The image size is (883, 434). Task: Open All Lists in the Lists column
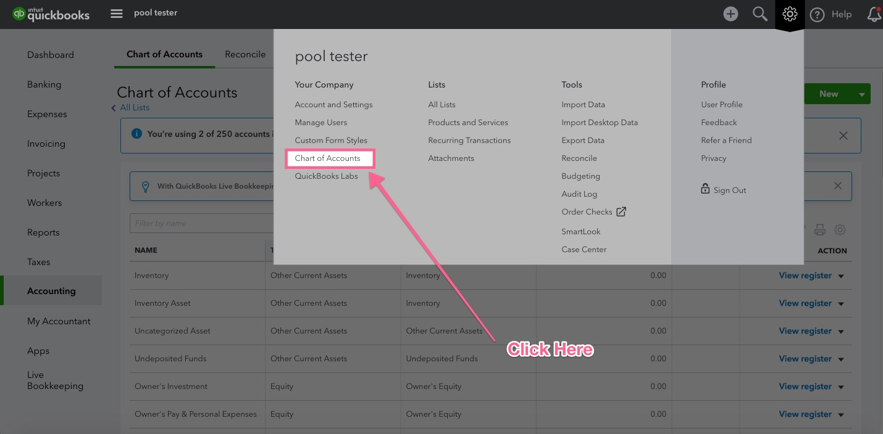click(441, 105)
